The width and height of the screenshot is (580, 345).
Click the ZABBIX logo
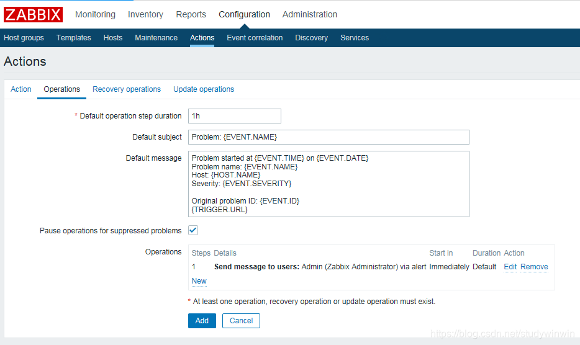(34, 14)
